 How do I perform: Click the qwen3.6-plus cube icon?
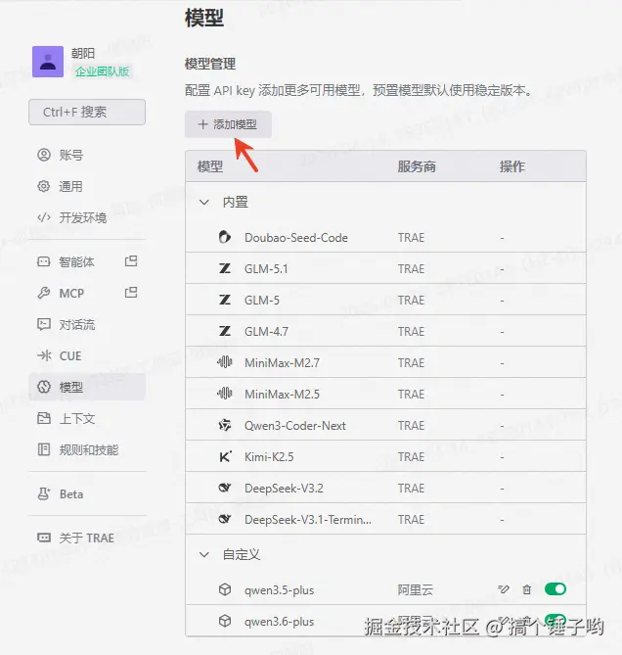[x=225, y=621]
